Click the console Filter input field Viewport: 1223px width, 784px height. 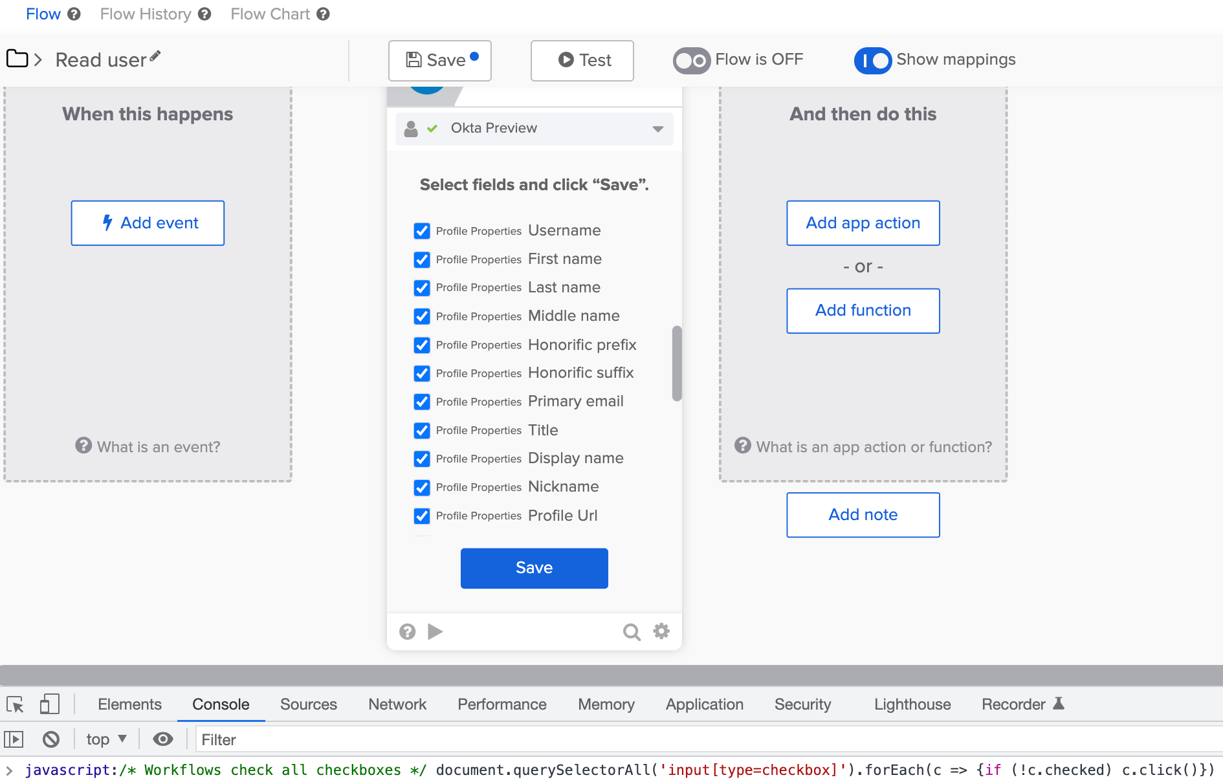(x=709, y=739)
